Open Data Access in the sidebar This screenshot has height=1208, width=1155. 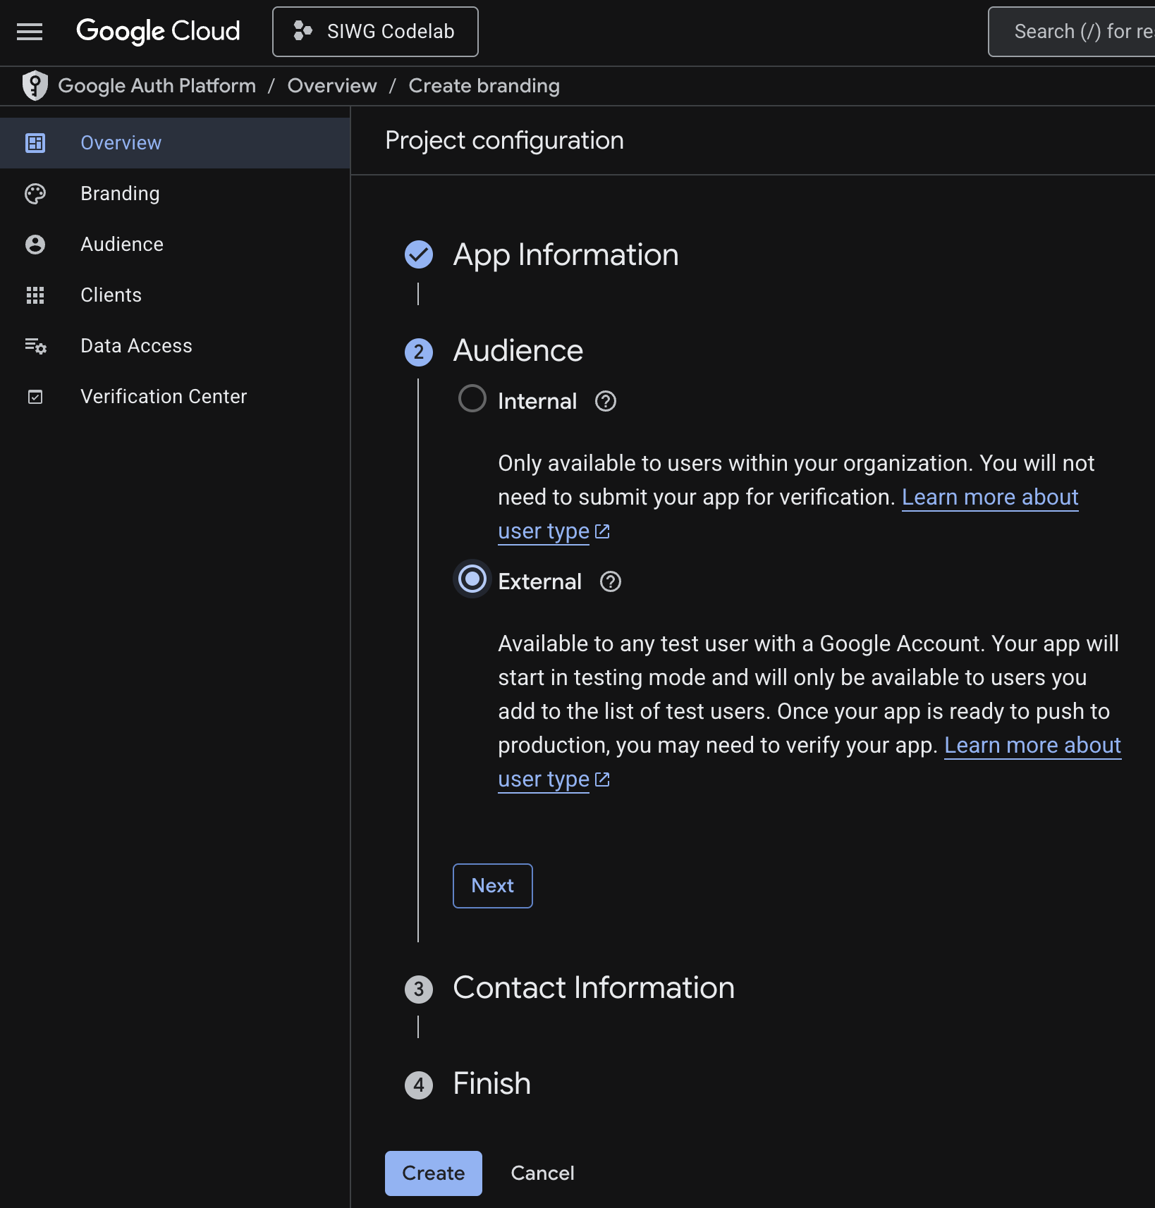[136, 346]
